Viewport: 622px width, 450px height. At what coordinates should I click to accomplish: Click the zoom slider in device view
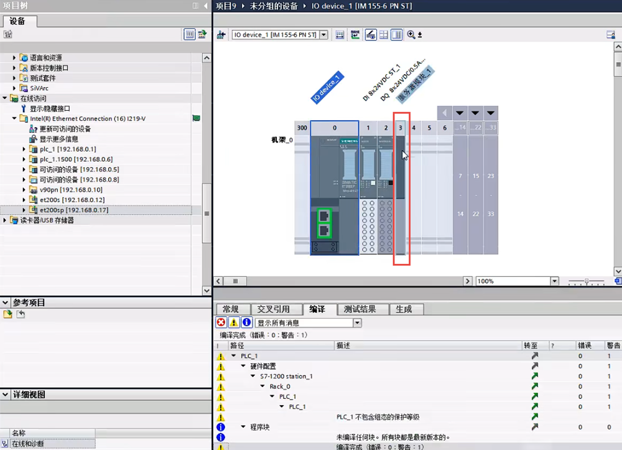587,281
